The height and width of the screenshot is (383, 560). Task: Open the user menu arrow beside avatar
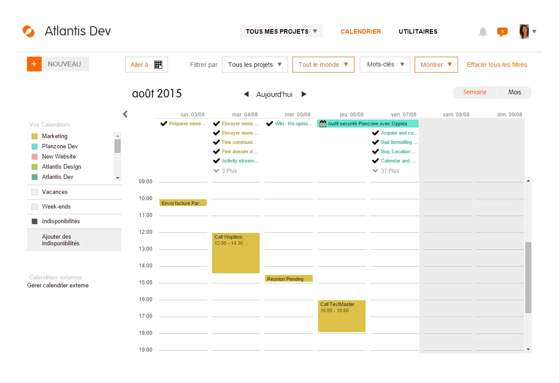click(534, 31)
